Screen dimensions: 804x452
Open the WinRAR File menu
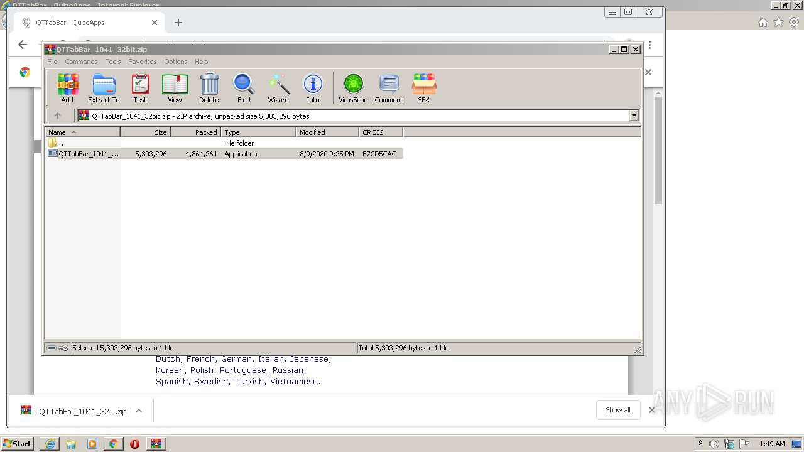tap(52, 62)
